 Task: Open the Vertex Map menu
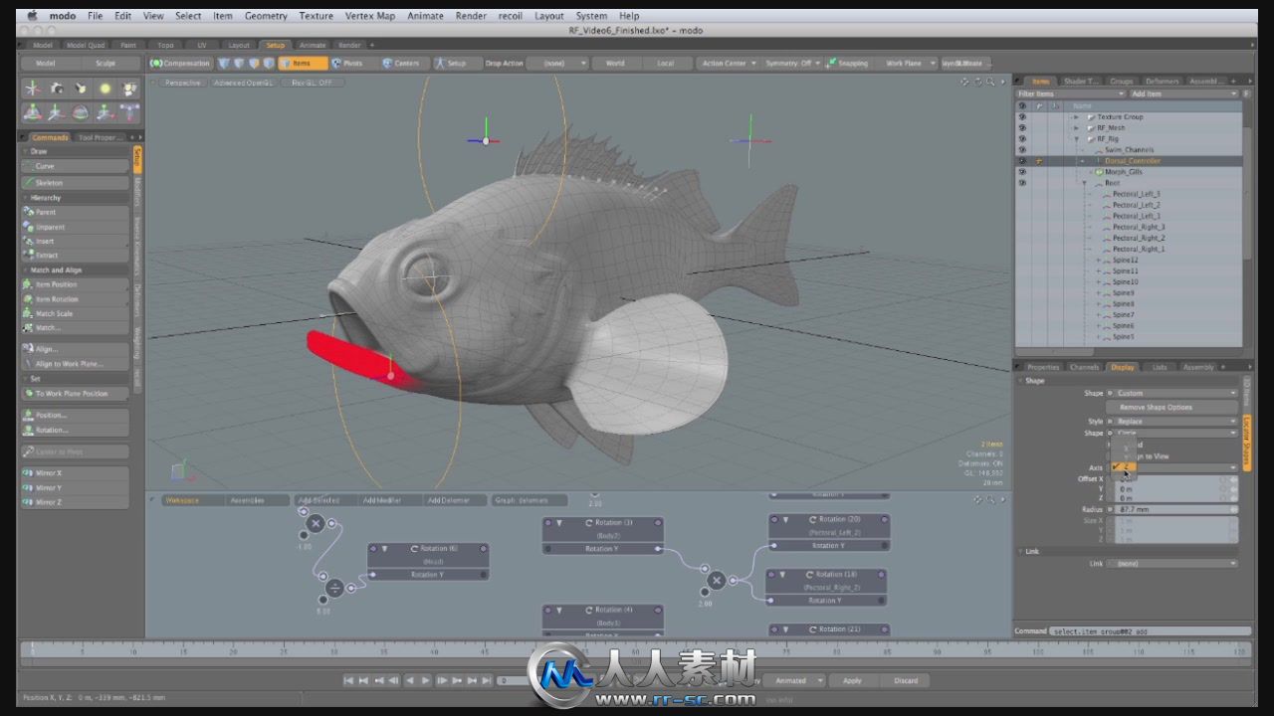coord(370,16)
